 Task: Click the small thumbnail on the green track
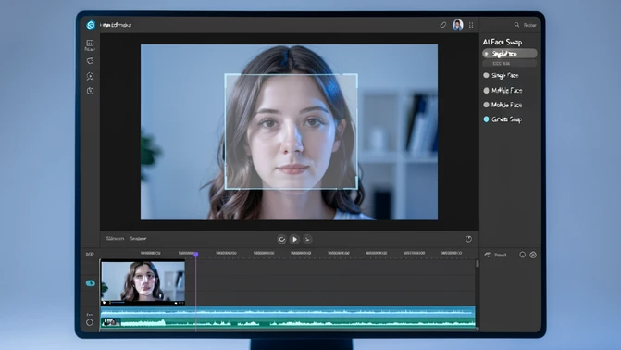click(111, 322)
